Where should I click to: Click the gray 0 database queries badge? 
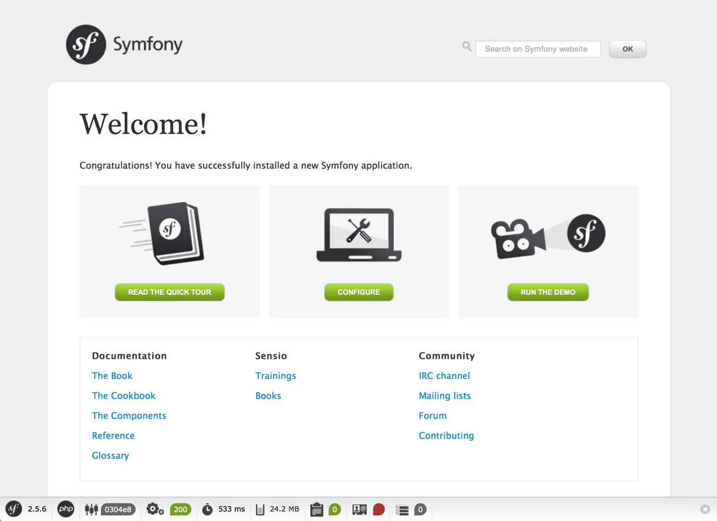point(420,510)
